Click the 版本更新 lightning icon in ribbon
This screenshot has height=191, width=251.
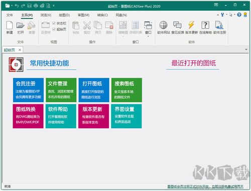[x=191, y=25]
